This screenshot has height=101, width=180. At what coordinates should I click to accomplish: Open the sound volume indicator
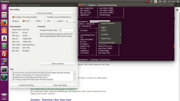coord(165,1)
